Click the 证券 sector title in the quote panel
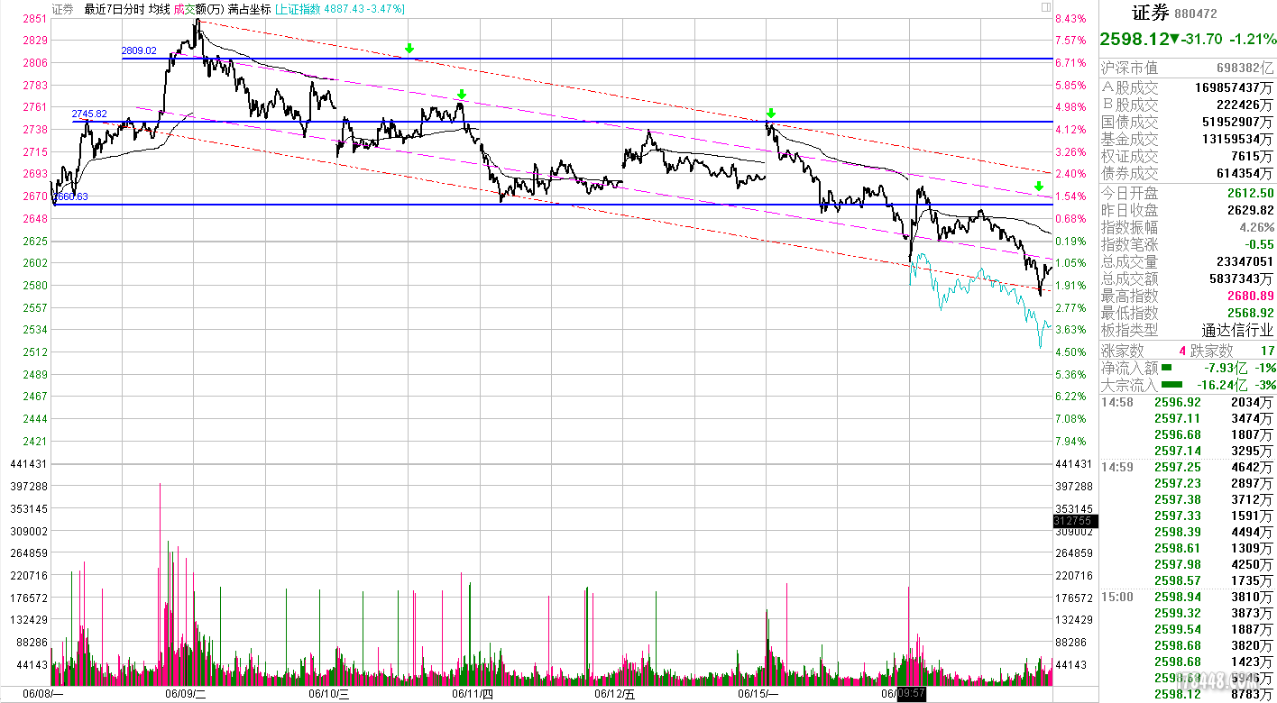Image resolution: width=1277 pixels, height=703 pixels. pos(1151,13)
